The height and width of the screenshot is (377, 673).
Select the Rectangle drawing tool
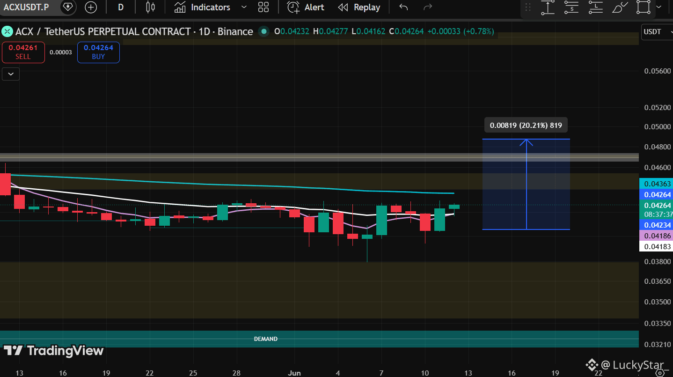pos(644,7)
